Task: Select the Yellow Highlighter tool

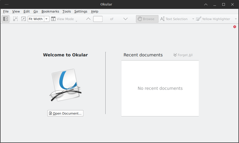Action: 213,19
